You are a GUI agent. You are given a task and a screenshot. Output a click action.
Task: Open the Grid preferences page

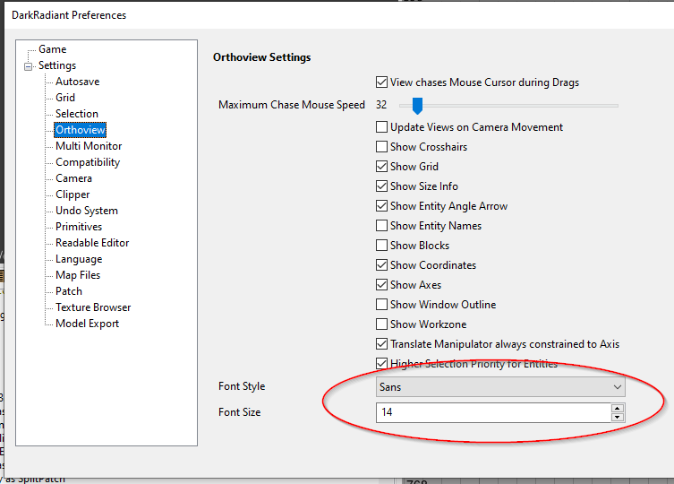(65, 98)
